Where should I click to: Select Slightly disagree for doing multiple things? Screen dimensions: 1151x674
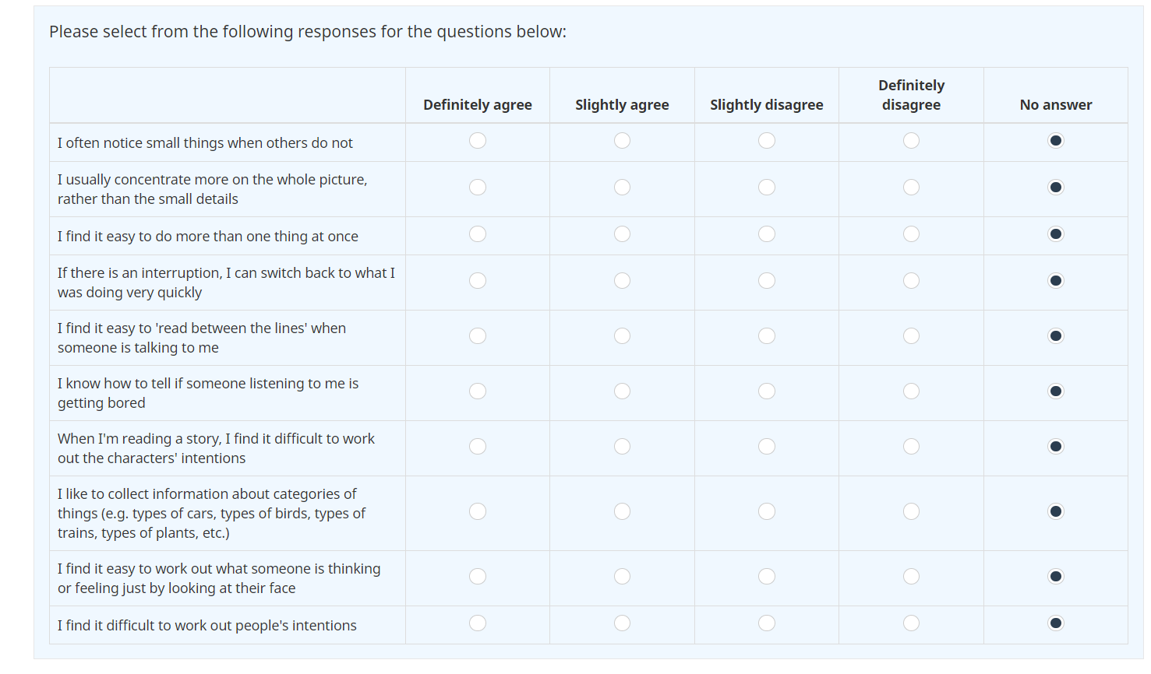(767, 234)
